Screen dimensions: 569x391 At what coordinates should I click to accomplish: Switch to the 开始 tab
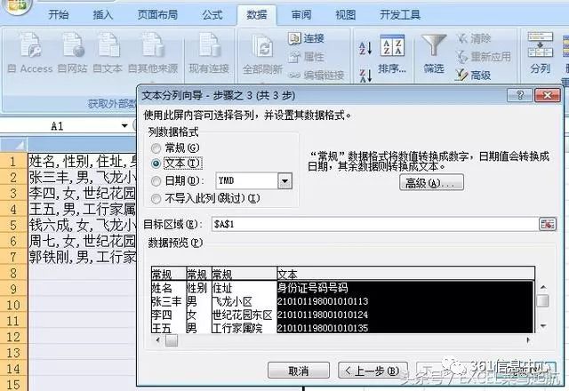tap(59, 14)
